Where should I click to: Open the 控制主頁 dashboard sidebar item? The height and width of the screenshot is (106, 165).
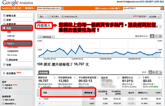pos(11,16)
